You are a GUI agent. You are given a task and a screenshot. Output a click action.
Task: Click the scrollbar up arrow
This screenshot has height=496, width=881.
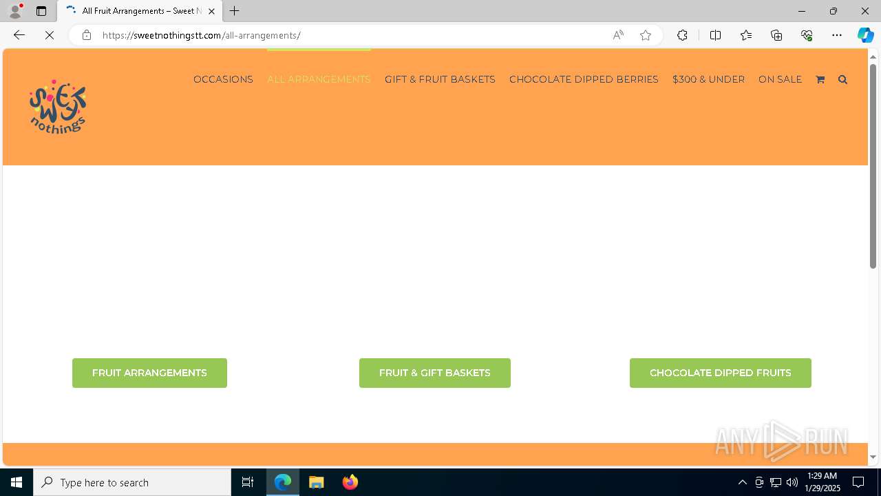[x=873, y=56]
